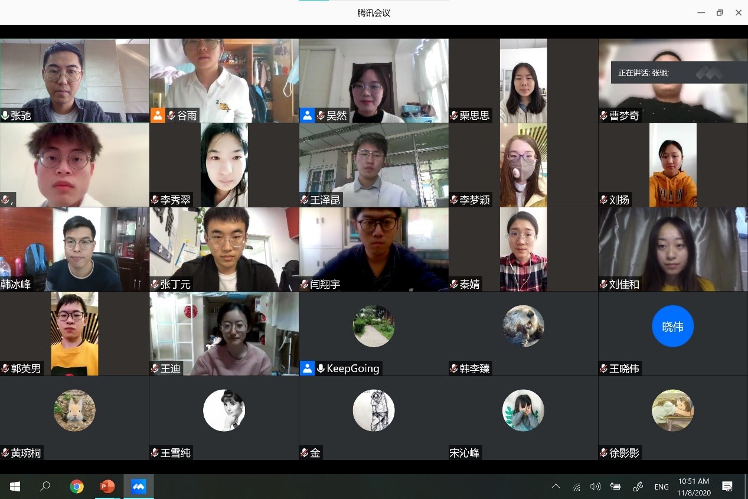Expand the hidden system tray icons chevron
This screenshot has height=499, width=748.
pyautogui.click(x=556, y=487)
